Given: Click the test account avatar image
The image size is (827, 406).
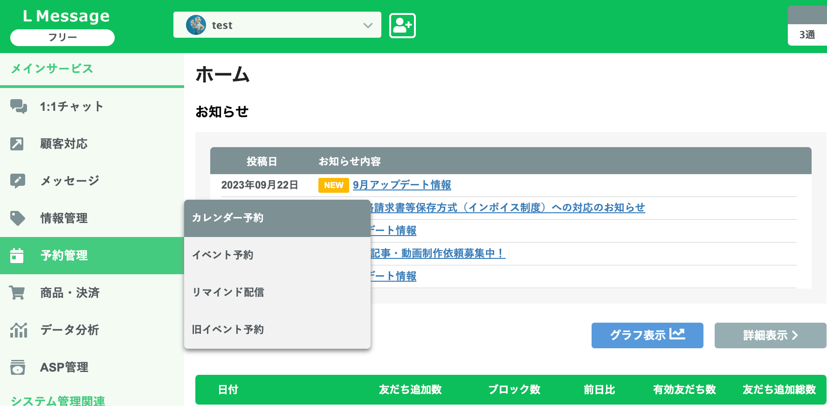Looking at the screenshot, I should click(196, 25).
